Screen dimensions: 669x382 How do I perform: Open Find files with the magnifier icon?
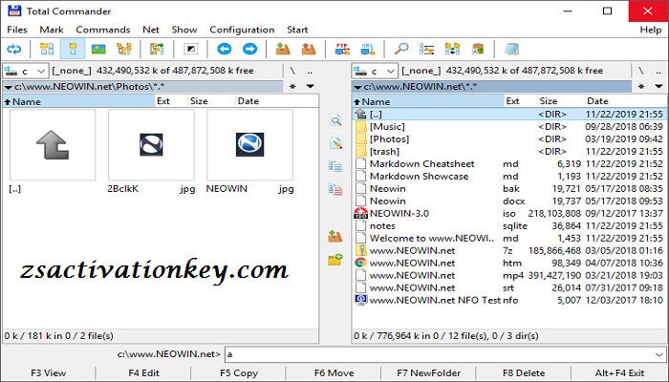pos(401,49)
